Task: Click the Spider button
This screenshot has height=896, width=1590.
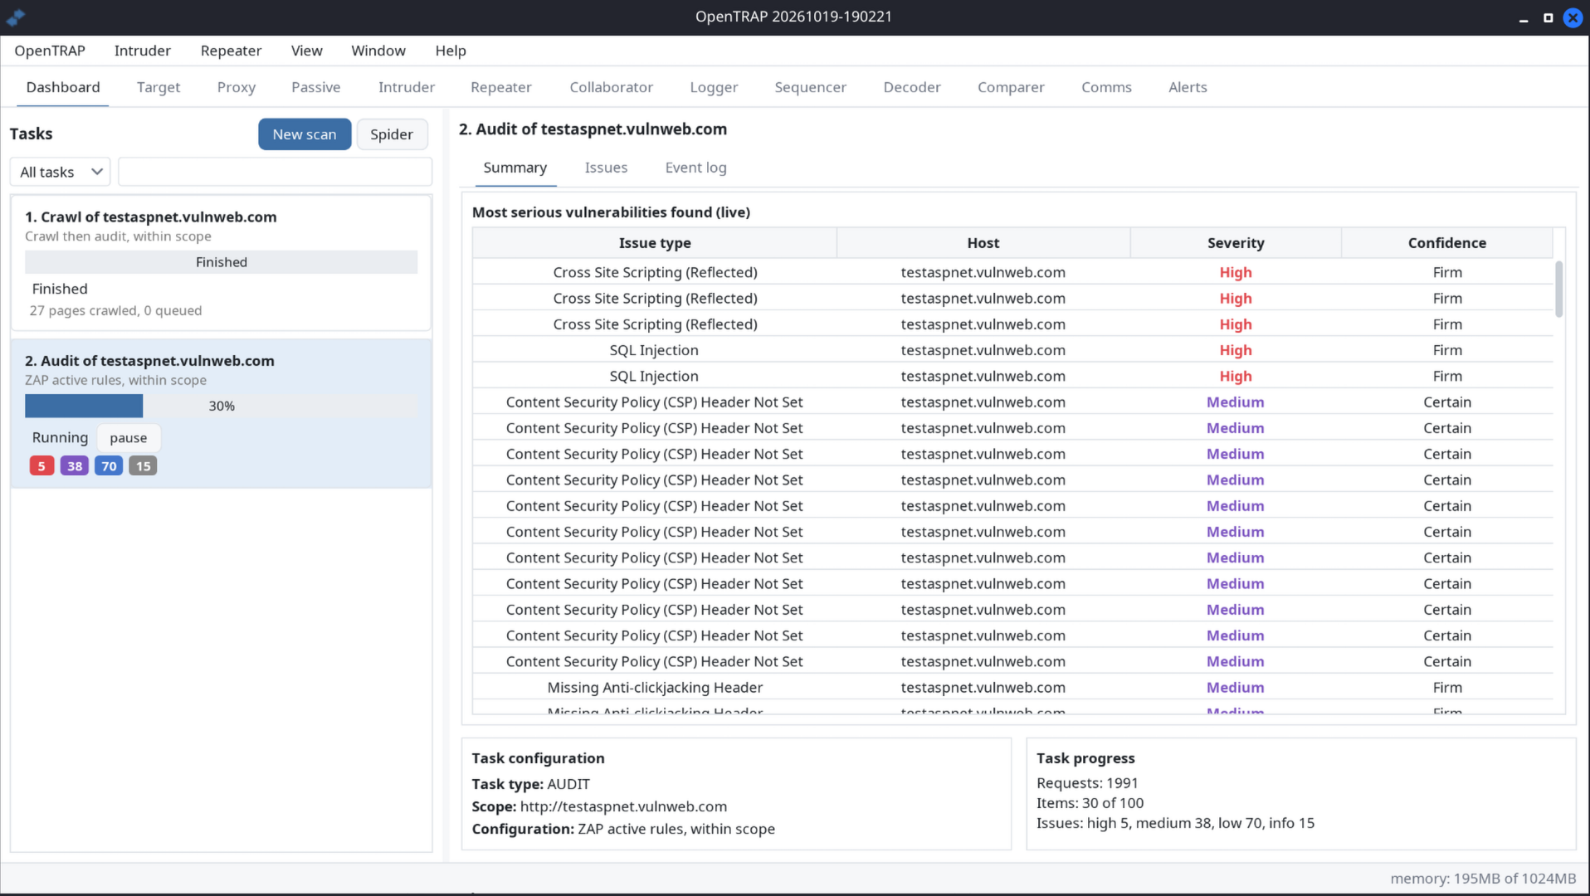Action: tap(392, 134)
